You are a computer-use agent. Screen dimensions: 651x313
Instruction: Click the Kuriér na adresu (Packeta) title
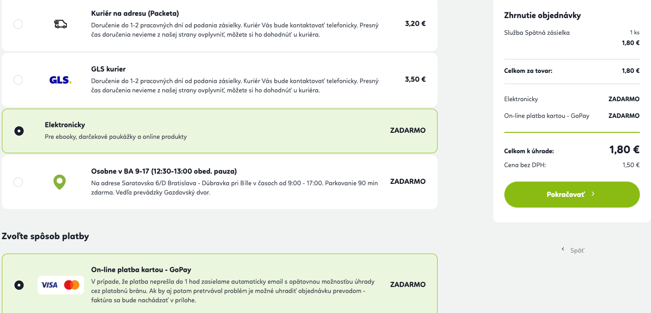pos(135,13)
